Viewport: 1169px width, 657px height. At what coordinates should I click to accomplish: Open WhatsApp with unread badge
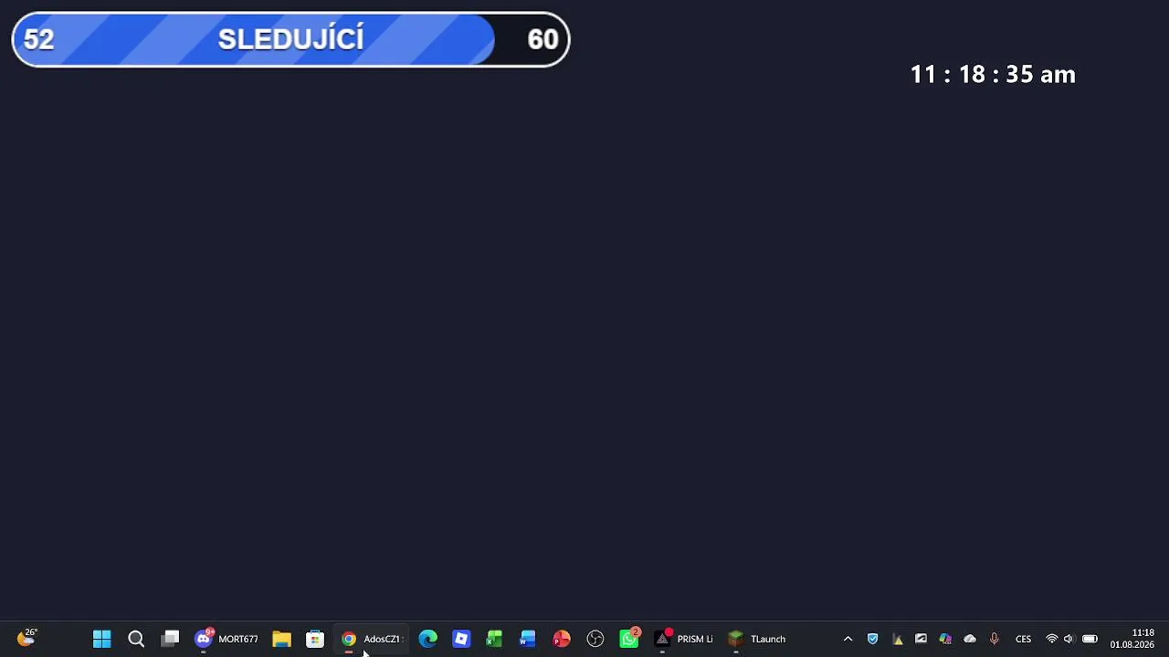(x=629, y=639)
